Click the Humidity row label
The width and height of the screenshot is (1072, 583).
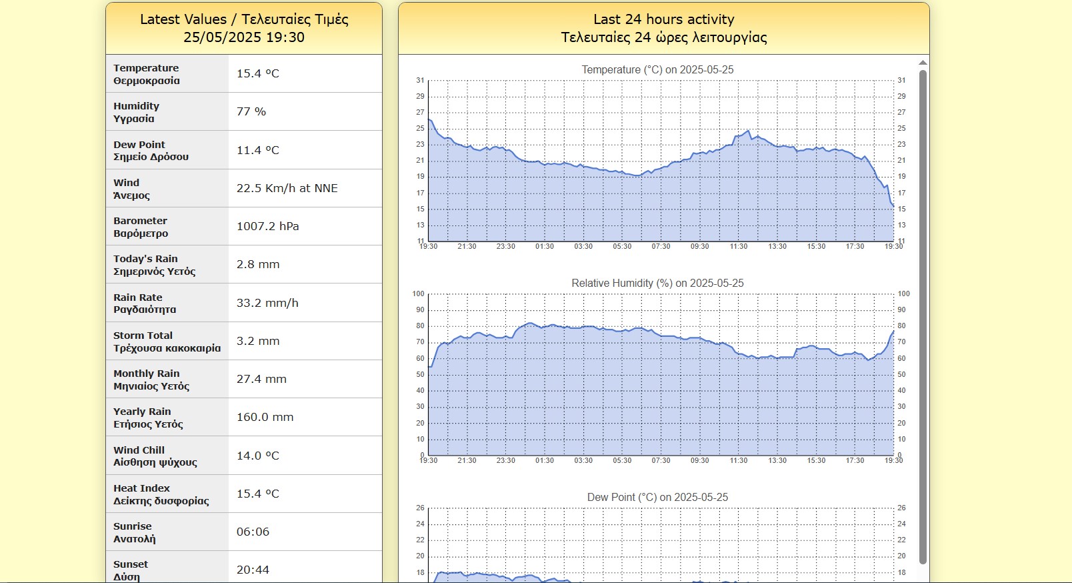137,112
